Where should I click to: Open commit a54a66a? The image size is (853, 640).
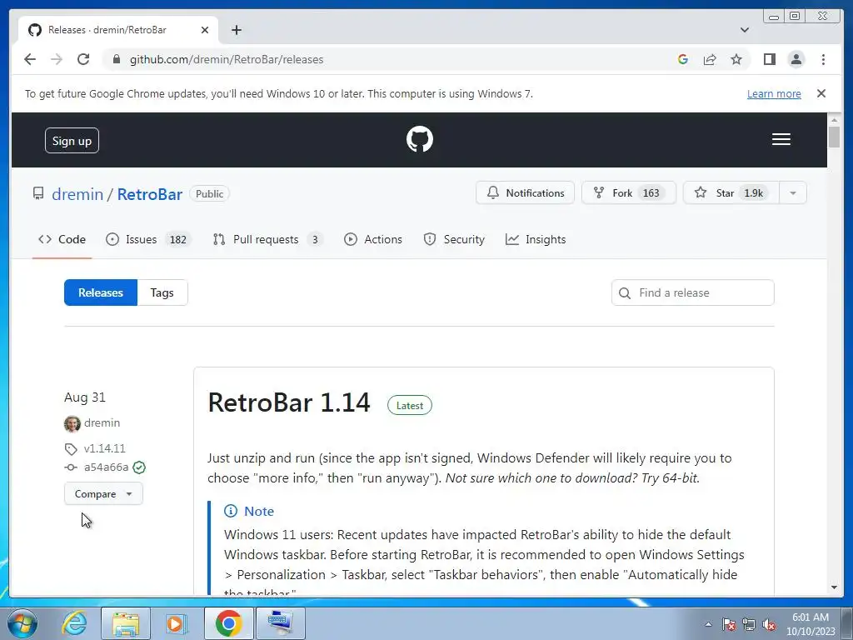106,467
